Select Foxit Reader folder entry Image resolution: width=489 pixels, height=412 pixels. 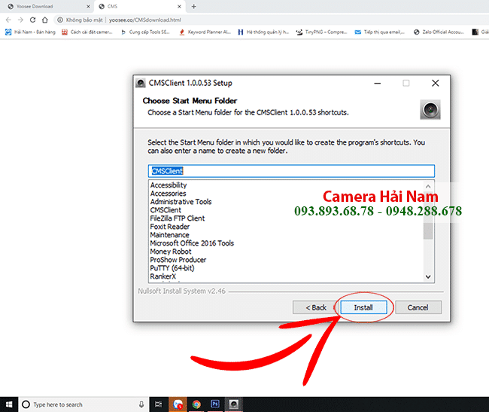click(170, 227)
